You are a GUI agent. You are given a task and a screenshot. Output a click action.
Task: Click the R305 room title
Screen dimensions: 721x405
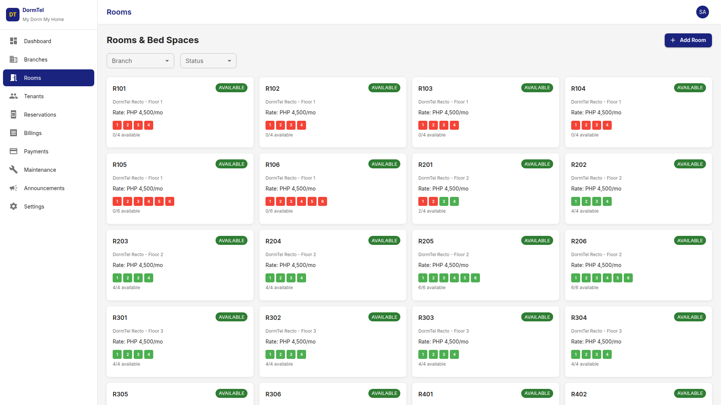120,394
